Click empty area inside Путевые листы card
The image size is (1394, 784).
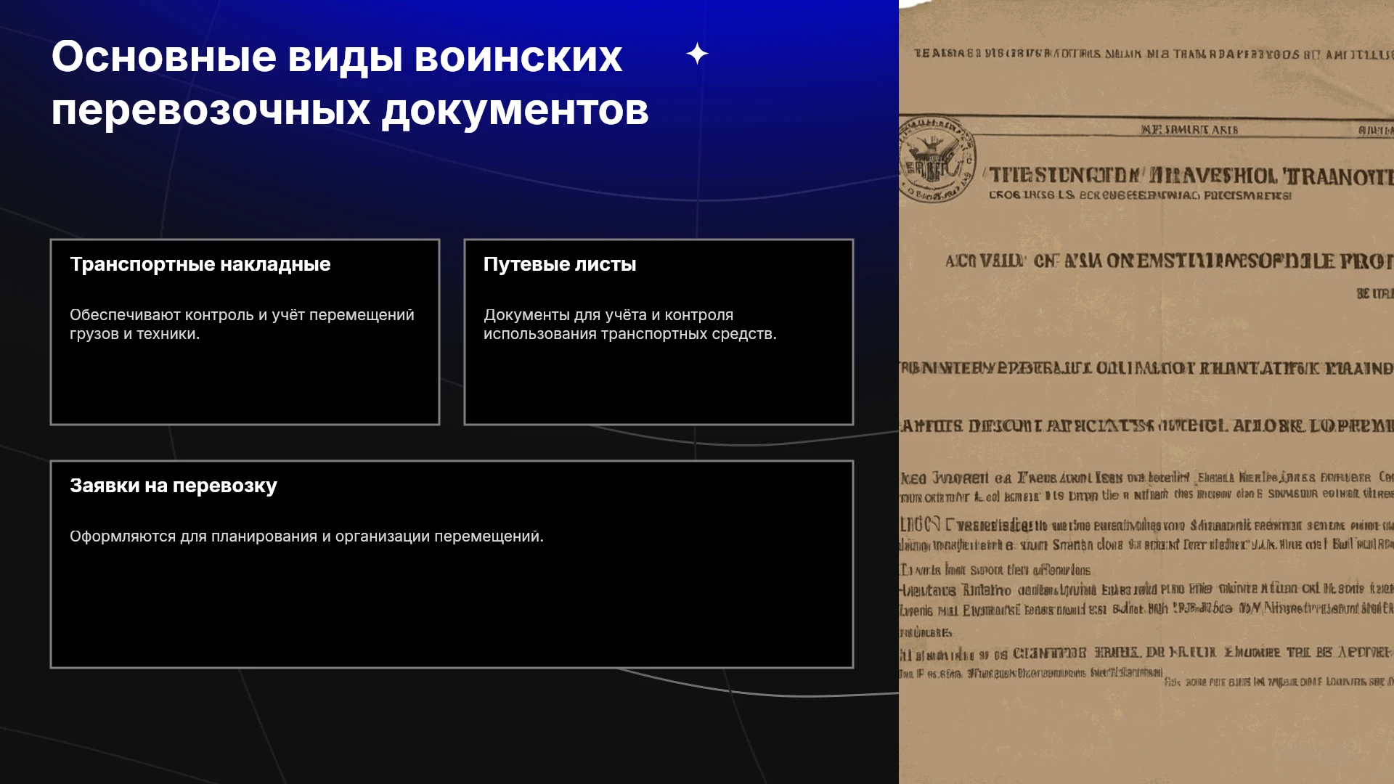pos(659,385)
